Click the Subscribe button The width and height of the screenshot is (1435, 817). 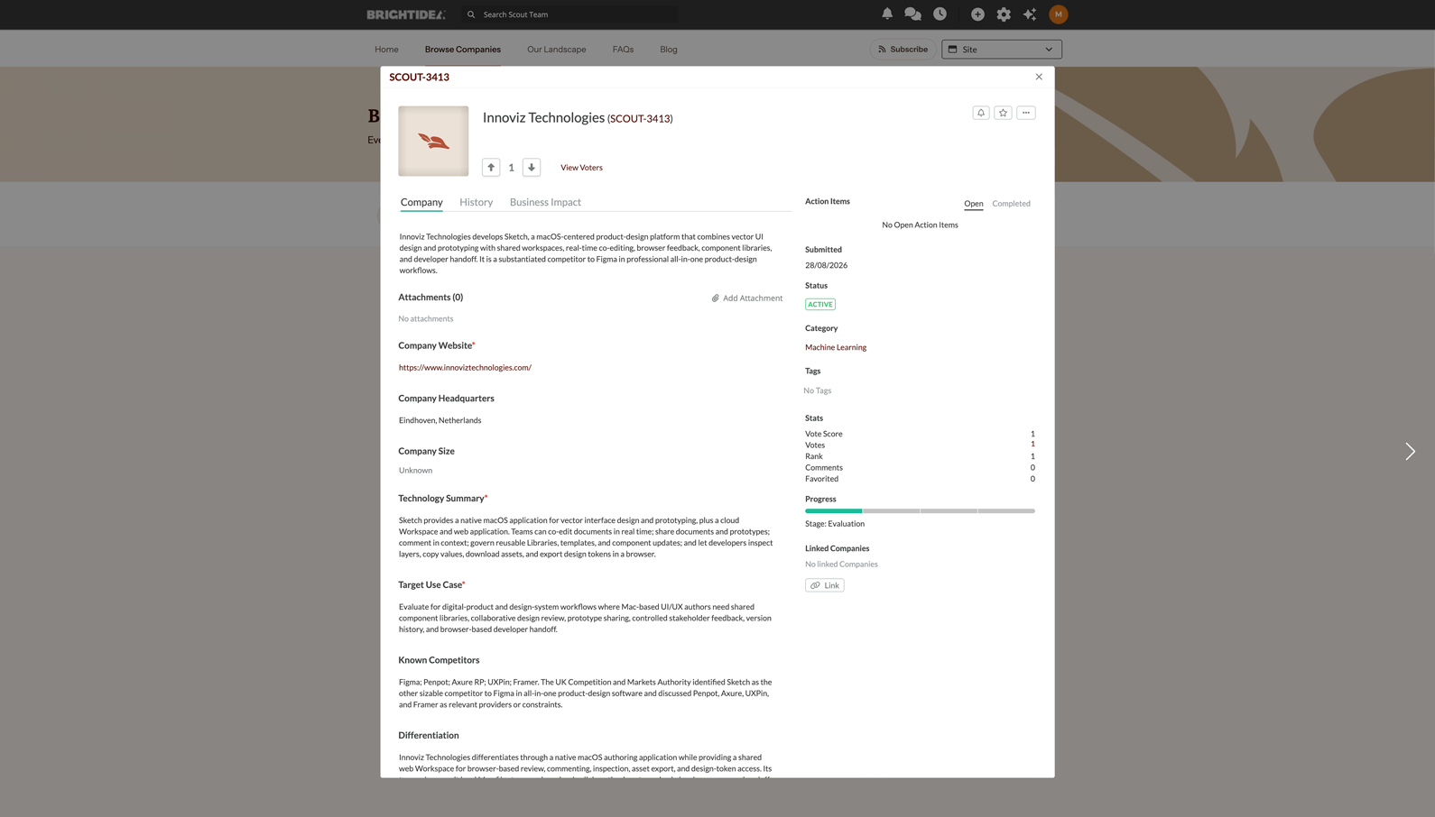point(903,50)
